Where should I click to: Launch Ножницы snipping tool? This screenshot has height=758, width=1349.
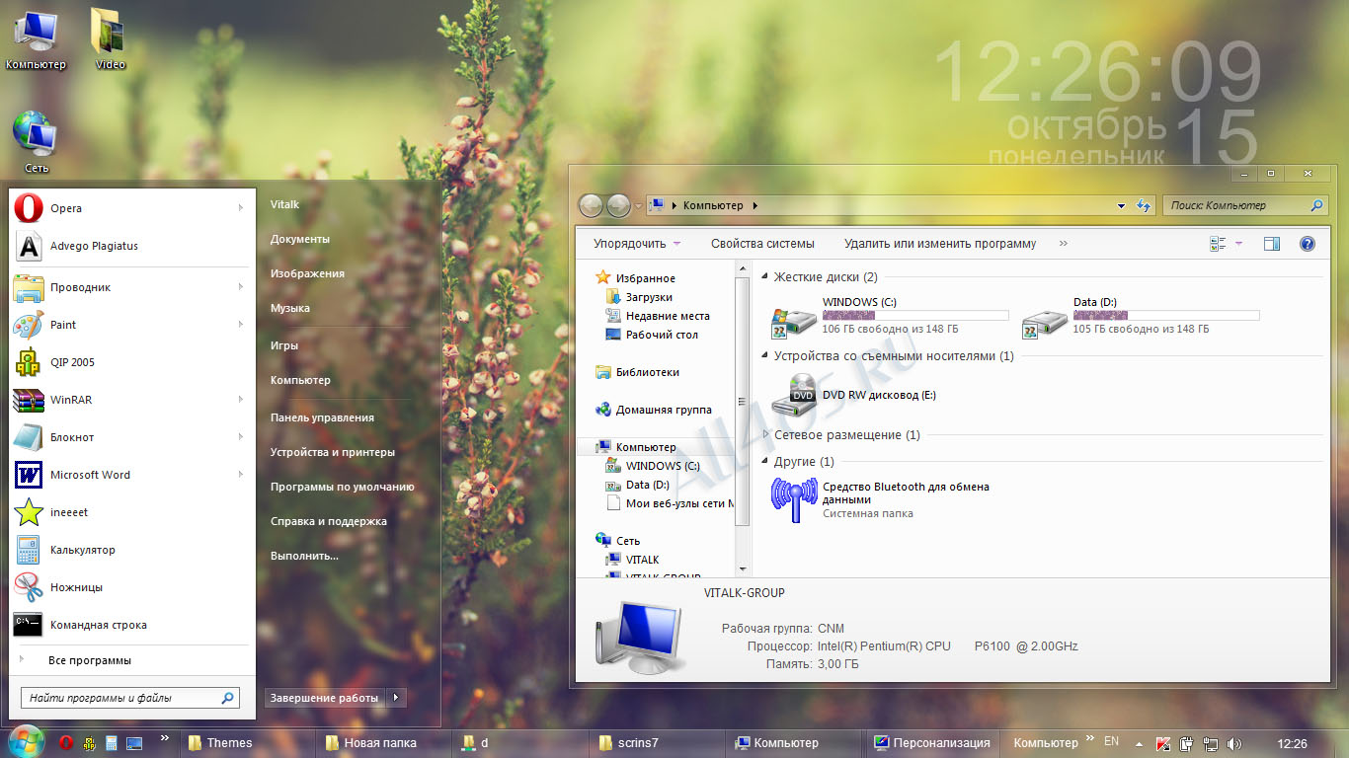pyautogui.click(x=130, y=587)
